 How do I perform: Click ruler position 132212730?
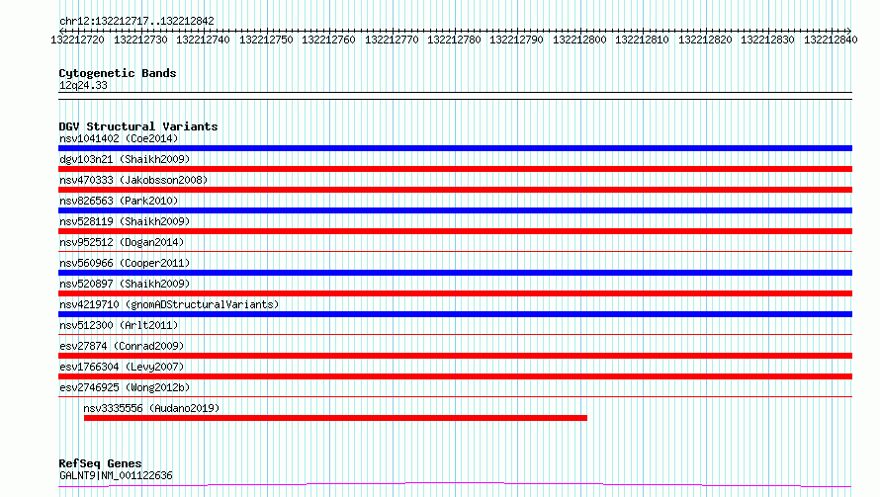point(140,40)
